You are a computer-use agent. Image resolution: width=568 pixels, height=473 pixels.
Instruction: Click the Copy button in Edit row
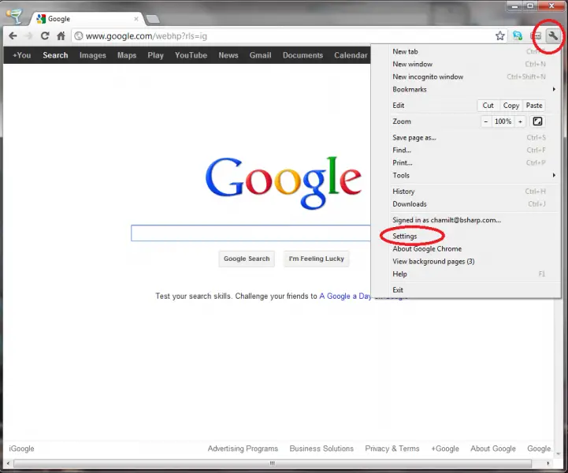pyautogui.click(x=510, y=106)
